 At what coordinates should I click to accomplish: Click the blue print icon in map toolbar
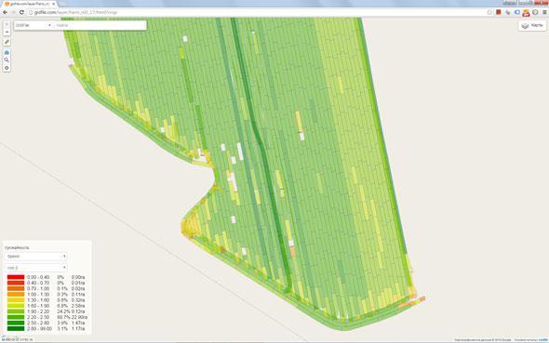click(x=7, y=52)
